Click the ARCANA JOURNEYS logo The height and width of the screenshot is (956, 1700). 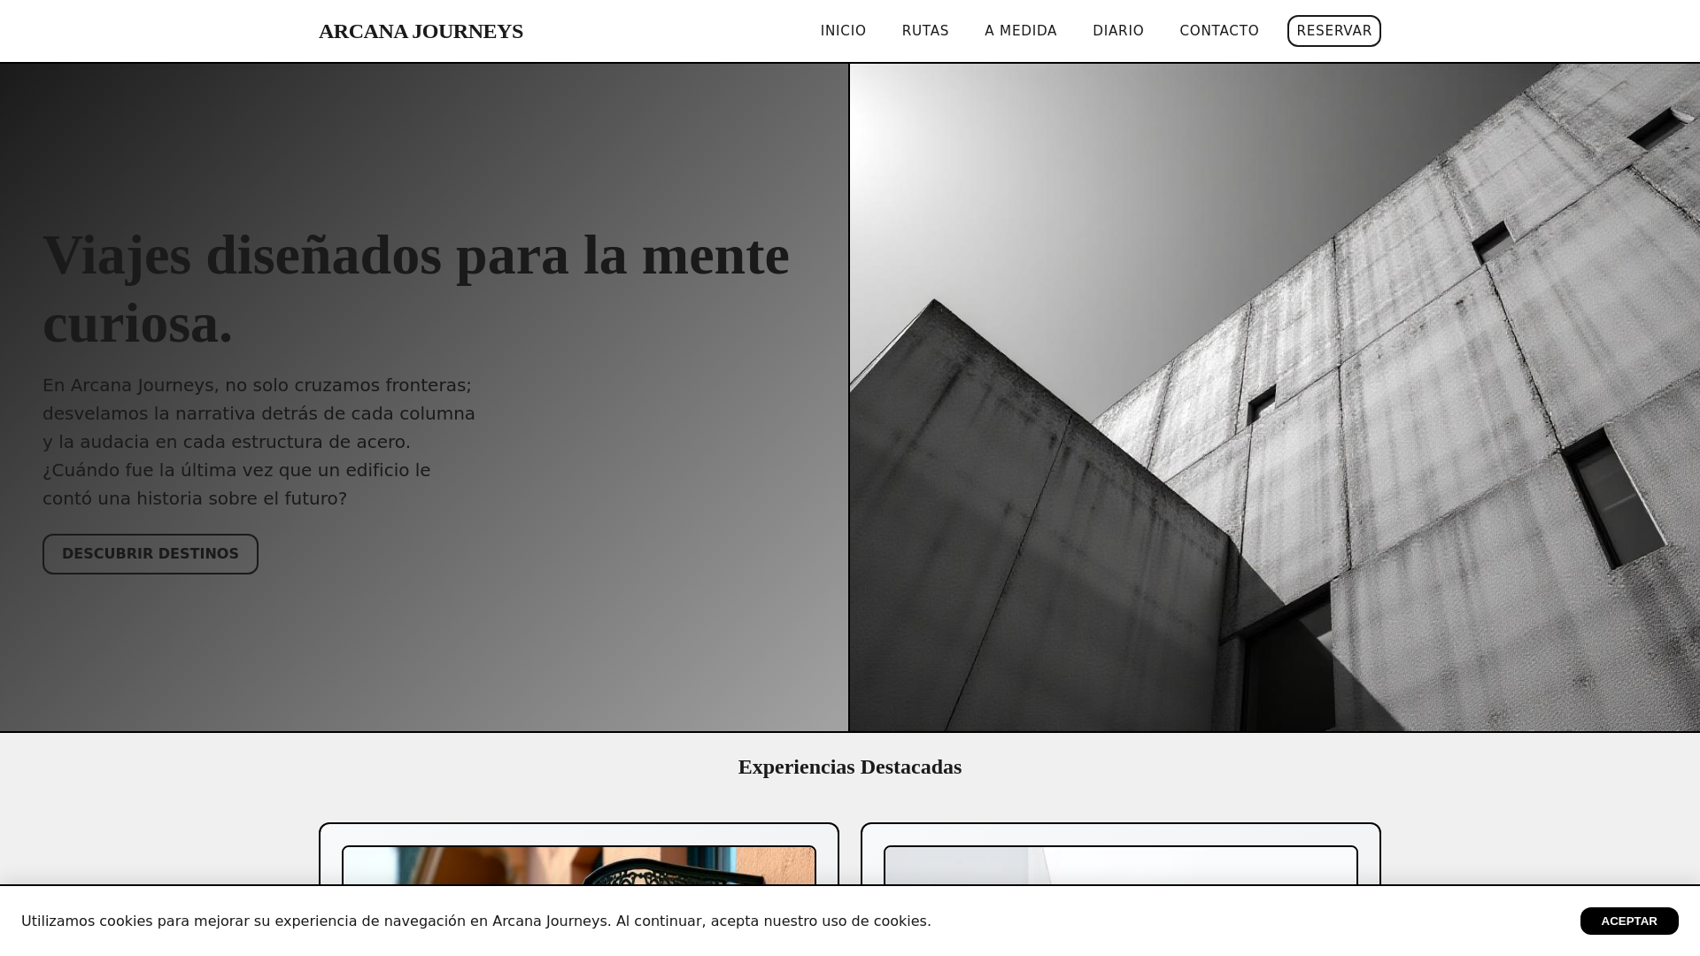pos(421,31)
